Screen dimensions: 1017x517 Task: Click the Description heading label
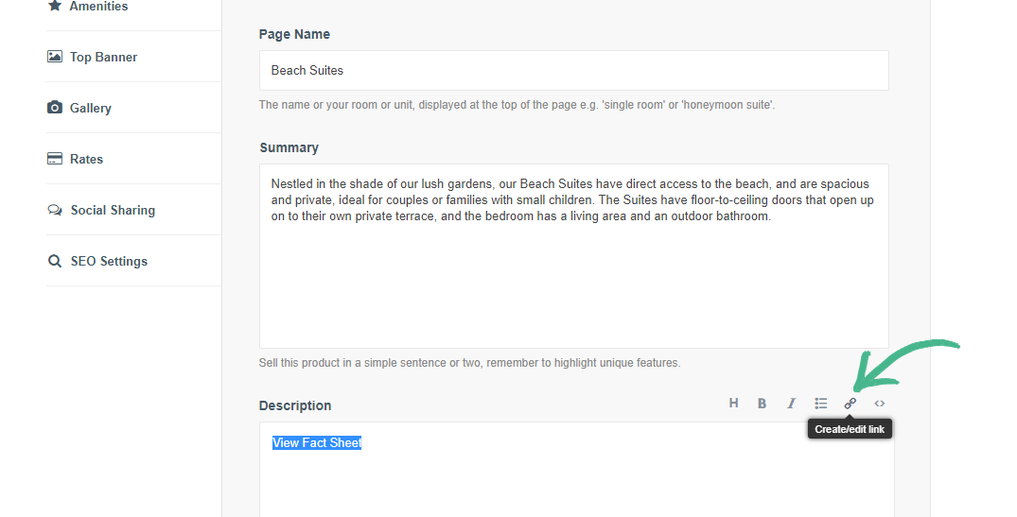click(x=295, y=405)
